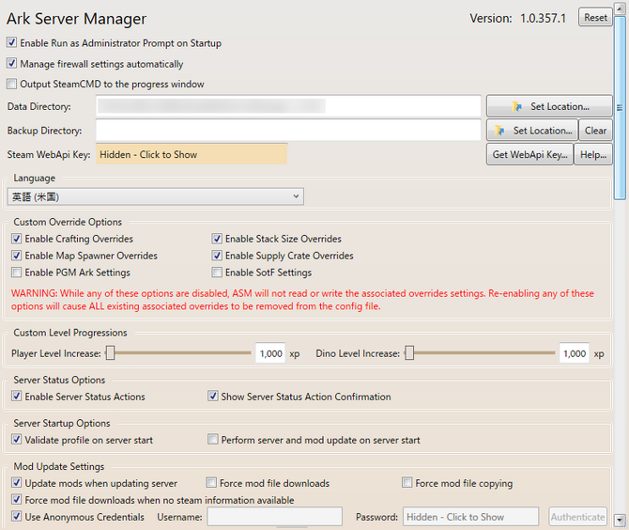Viewport: 629px width, 530px height.
Task: Uncheck Manage firewall settings automatically
Action: pyautogui.click(x=12, y=63)
